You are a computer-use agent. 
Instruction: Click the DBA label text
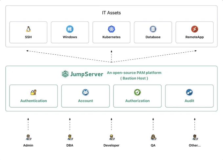pos(70,145)
